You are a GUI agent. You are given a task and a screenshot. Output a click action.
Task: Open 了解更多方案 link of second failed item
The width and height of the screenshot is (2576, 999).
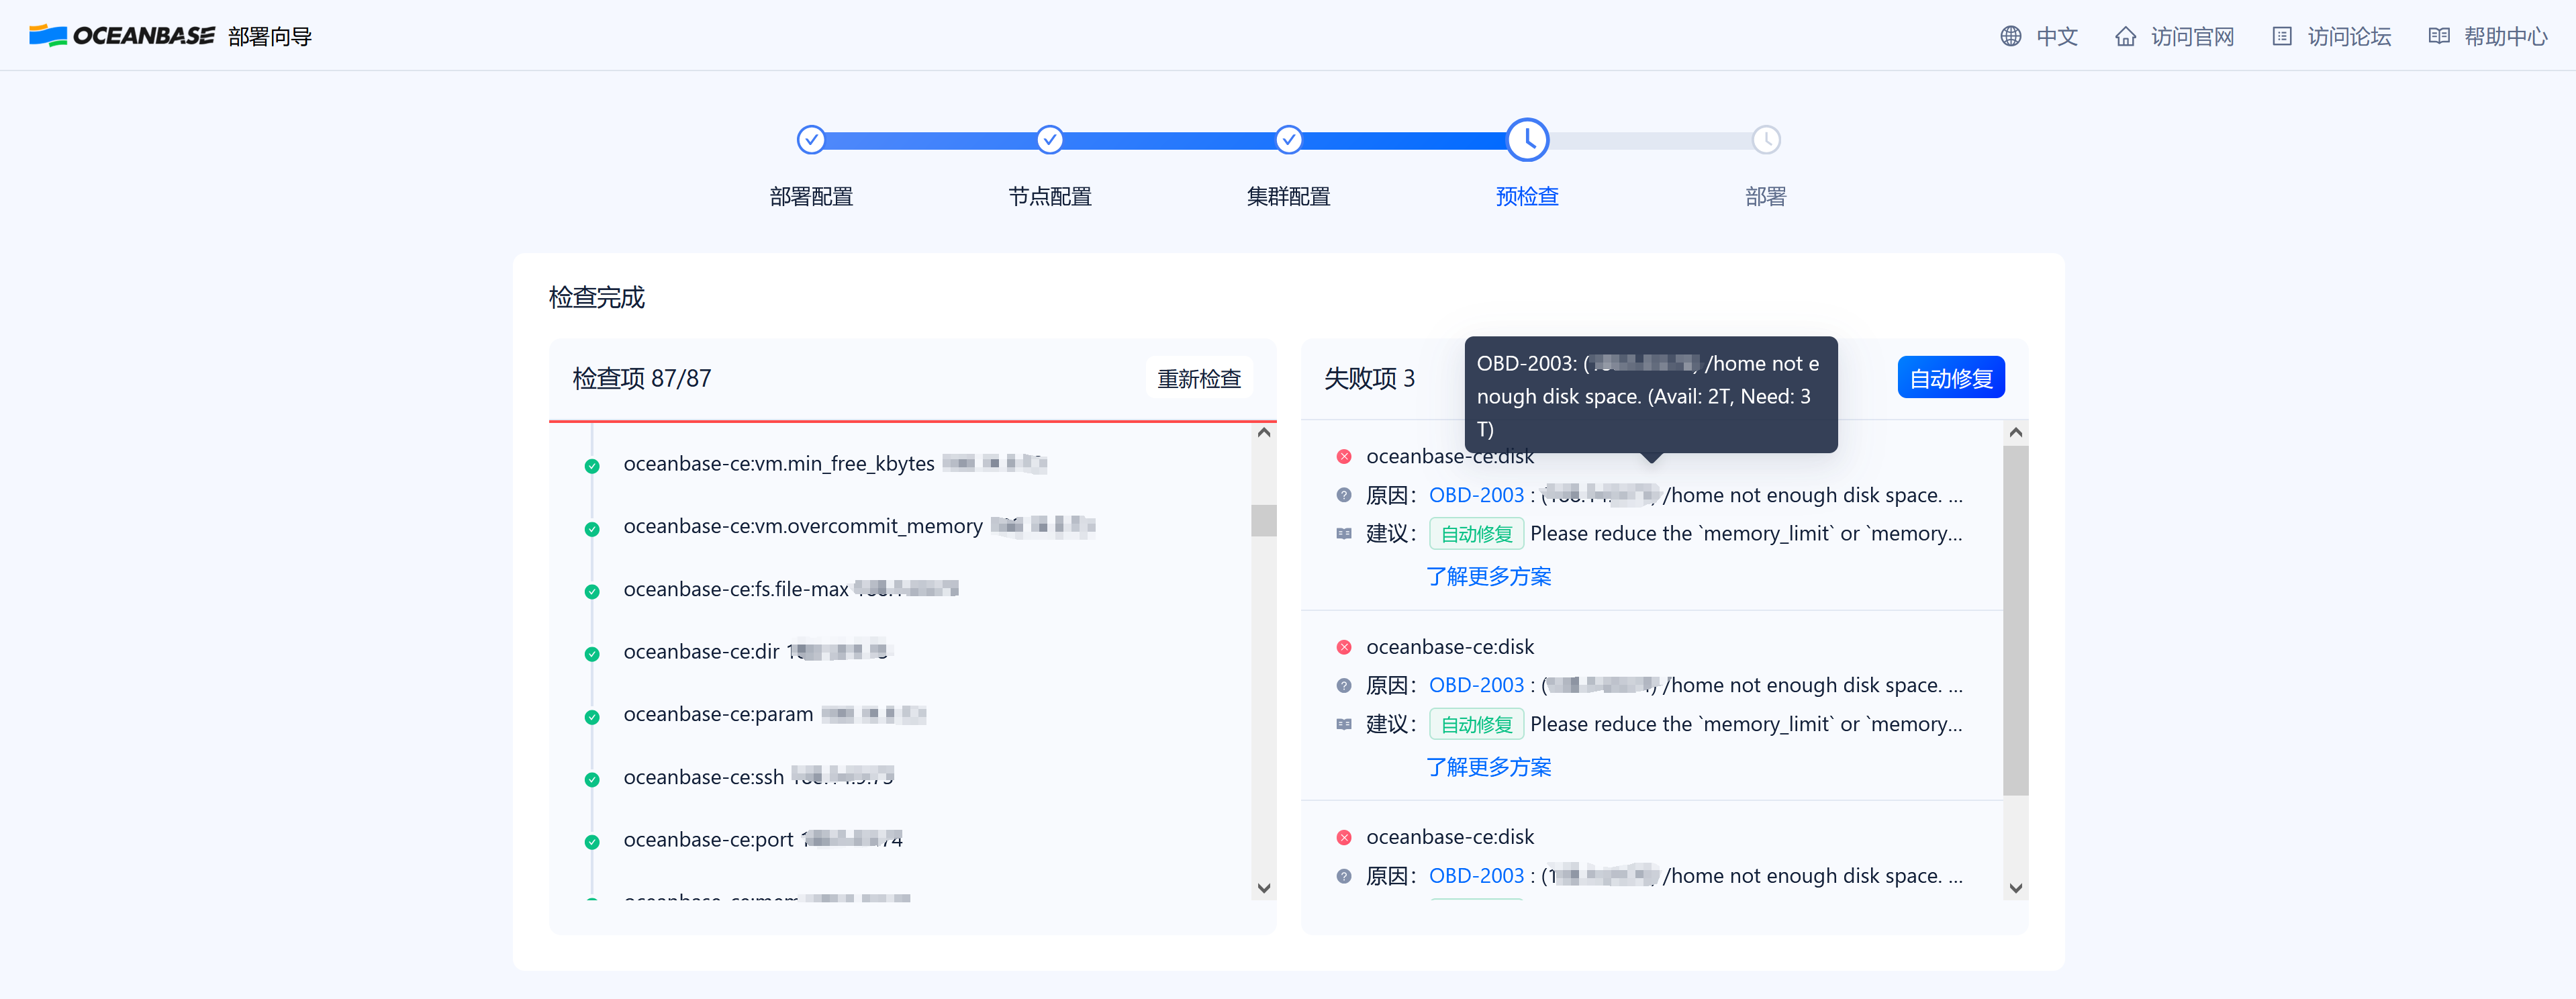(x=1488, y=767)
